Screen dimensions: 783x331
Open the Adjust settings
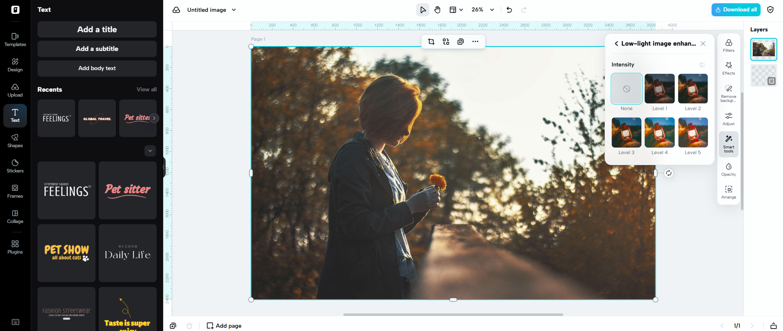(x=728, y=119)
